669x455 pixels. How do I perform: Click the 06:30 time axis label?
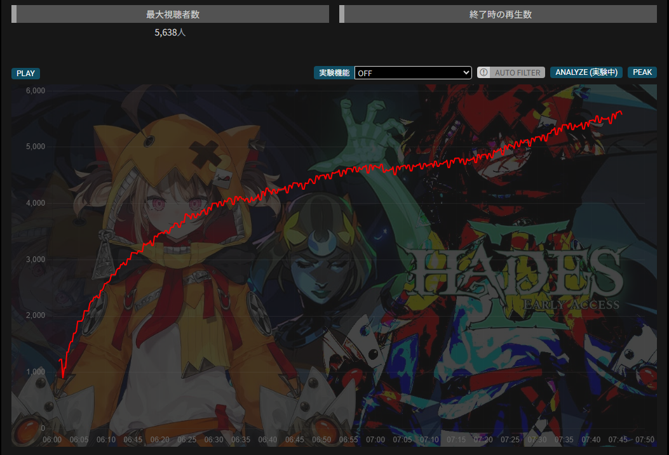click(213, 440)
